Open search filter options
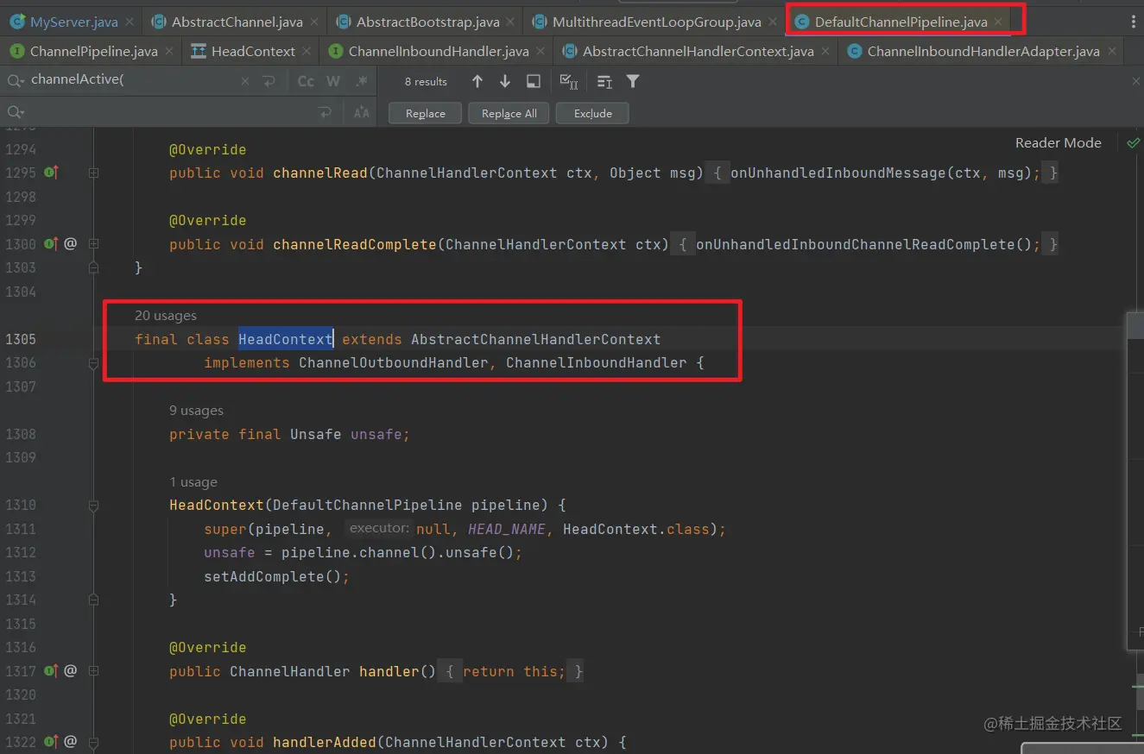Screen dimensions: 1144x754 point(633,81)
